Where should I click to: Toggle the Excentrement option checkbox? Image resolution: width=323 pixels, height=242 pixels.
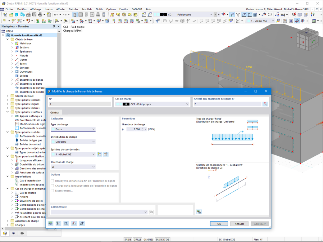point(52,191)
